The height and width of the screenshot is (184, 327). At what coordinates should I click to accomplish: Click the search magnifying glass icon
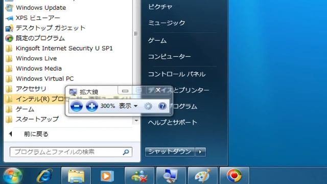point(126,152)
